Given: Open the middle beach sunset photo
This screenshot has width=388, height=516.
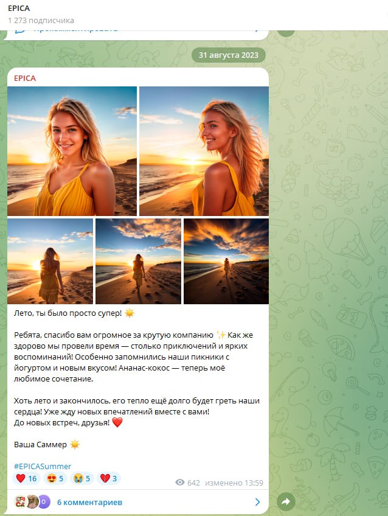Looking at the screenshot, I should click(138, 261).
